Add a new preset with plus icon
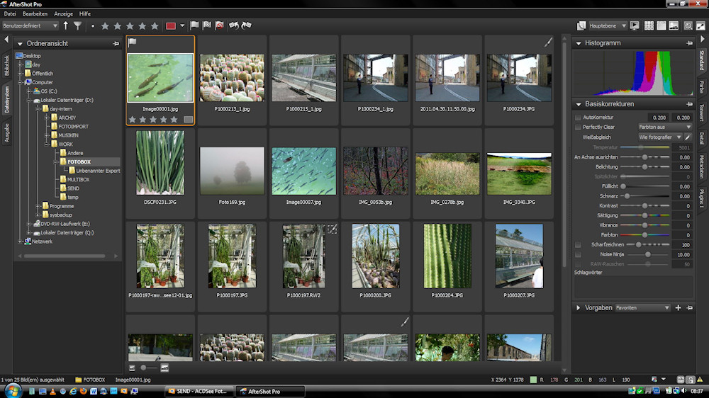The width and height of the screenshot is (709, 398). (678, 308)
